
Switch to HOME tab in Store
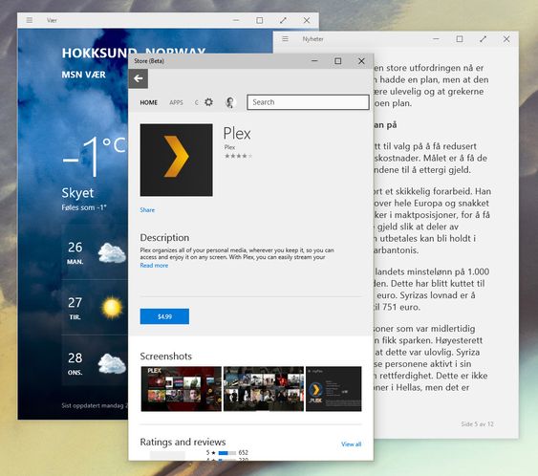148,102
